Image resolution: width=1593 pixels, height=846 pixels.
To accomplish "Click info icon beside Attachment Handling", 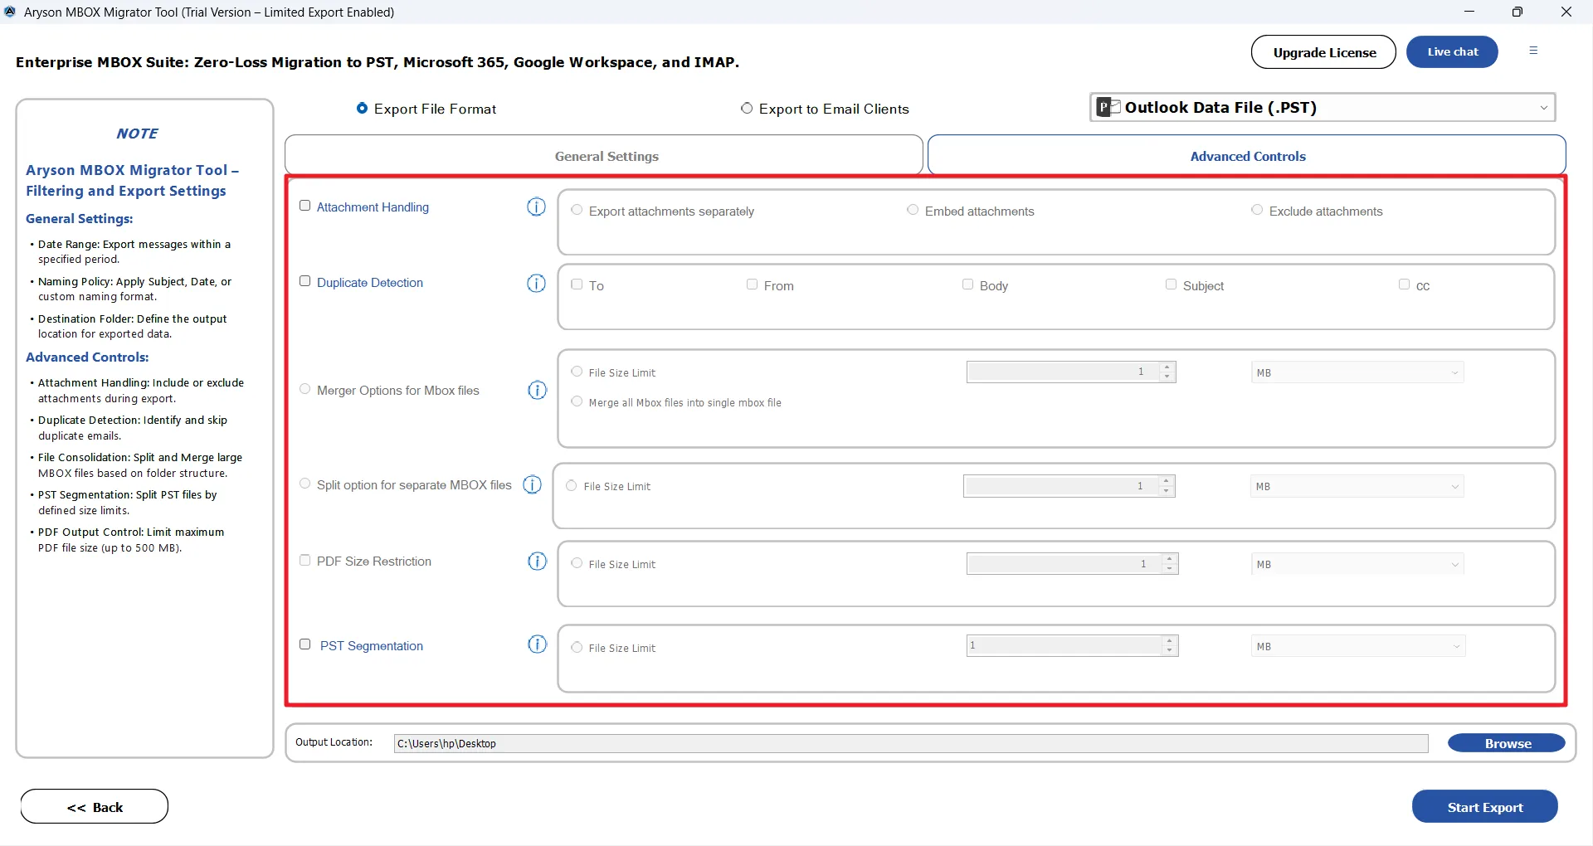I will point(537,207).
